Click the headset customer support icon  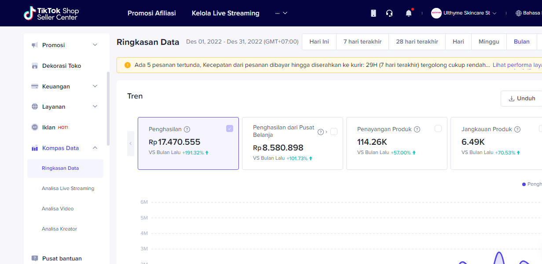pos(389,13)
